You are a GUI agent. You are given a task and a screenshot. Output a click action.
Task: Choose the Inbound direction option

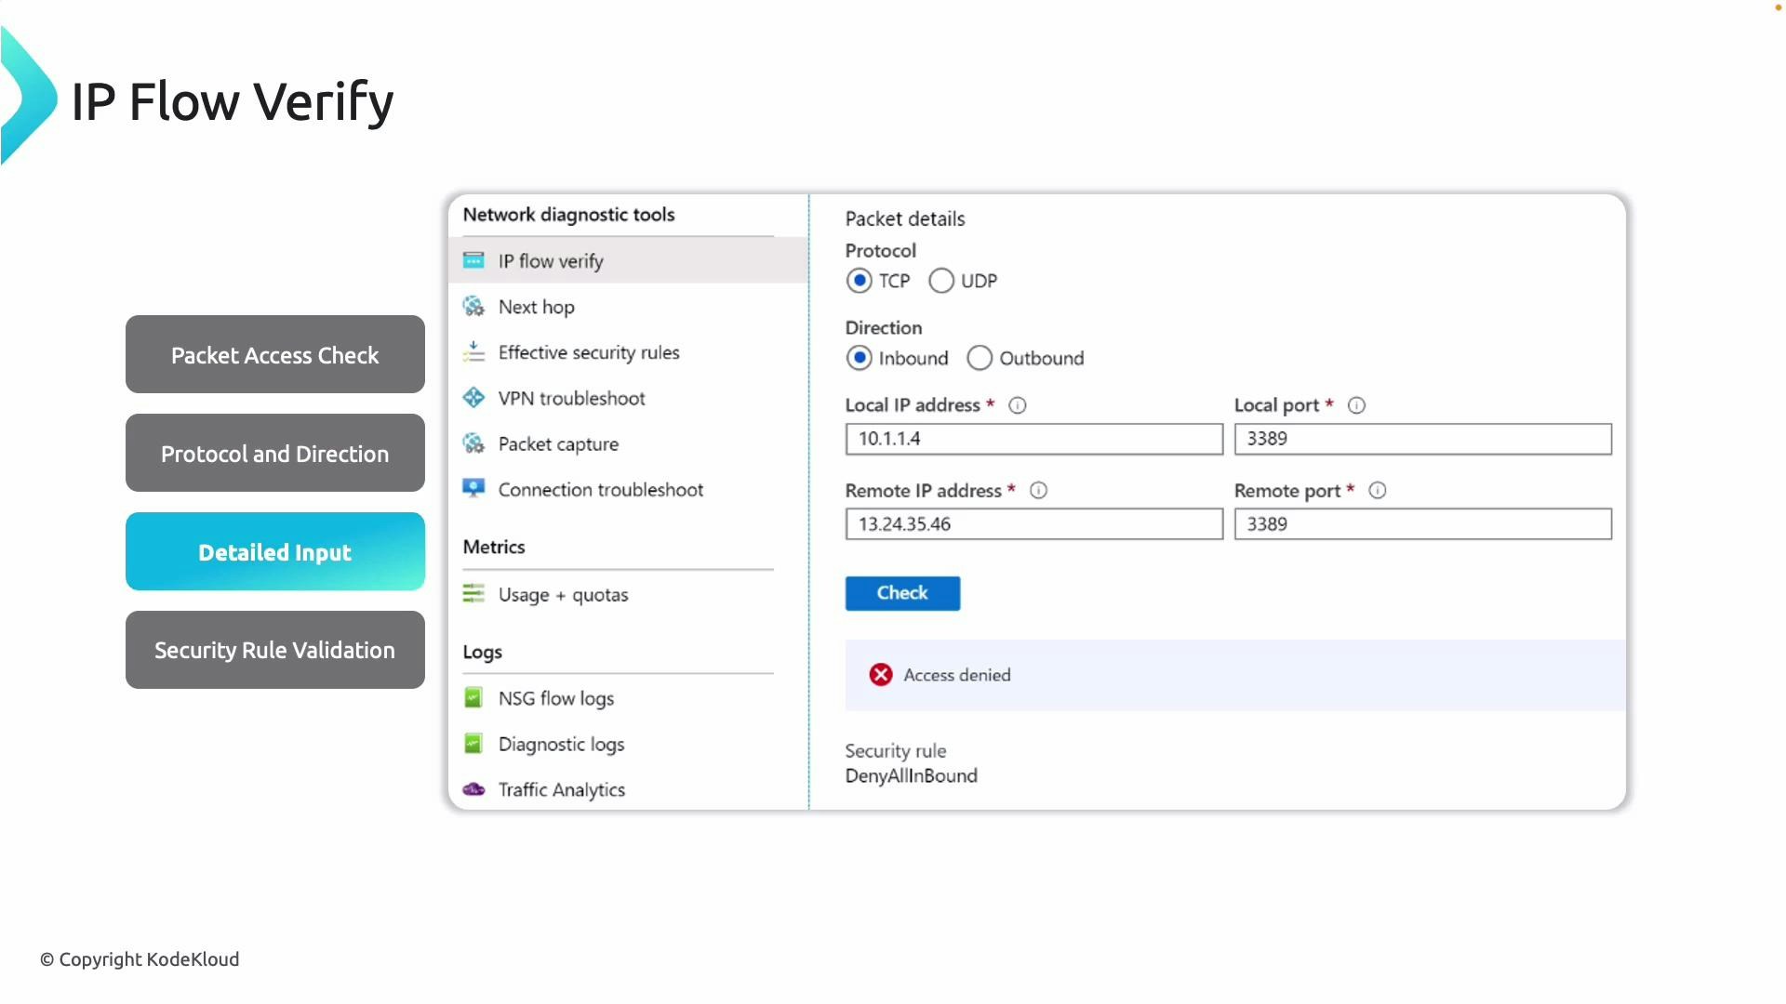(x=860, y=358)
